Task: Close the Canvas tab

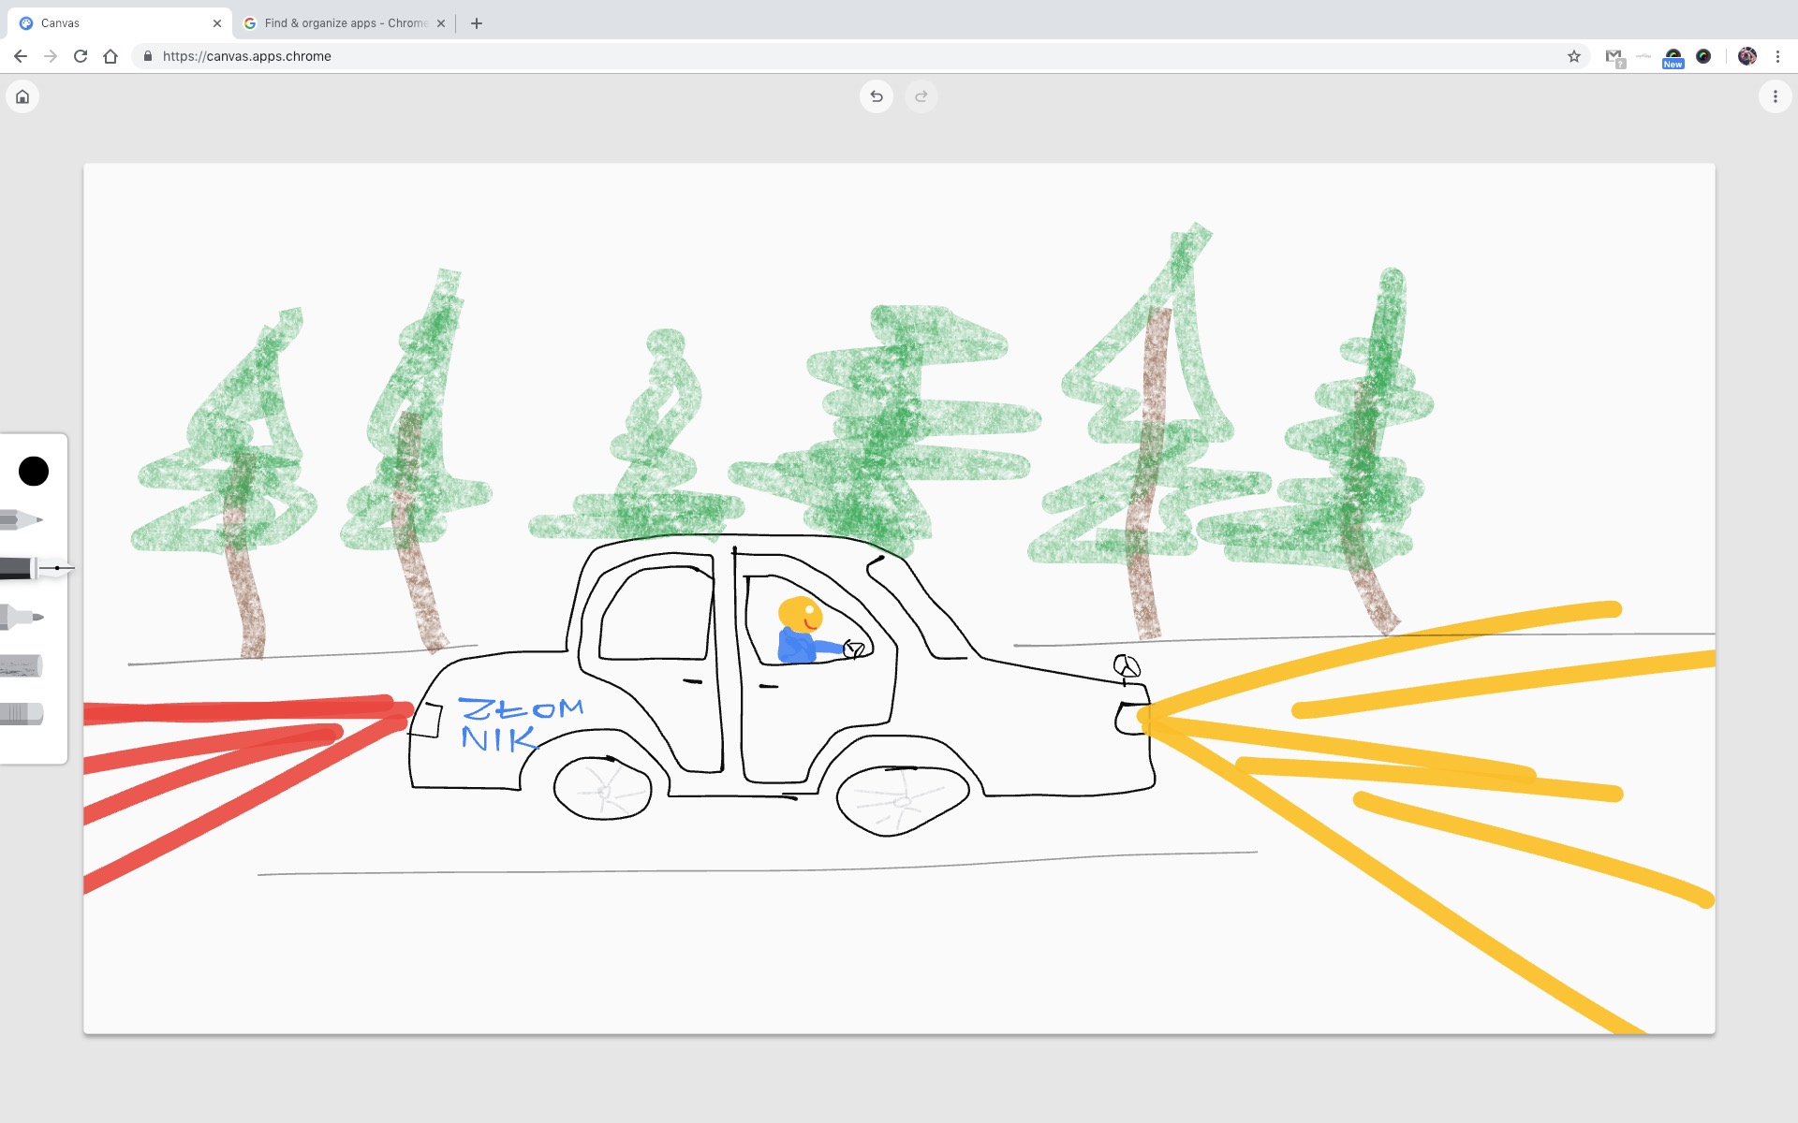Action: (217, 23)
